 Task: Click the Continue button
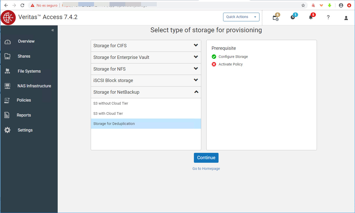[206, 158]
